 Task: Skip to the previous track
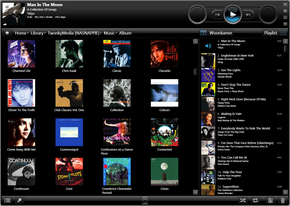pos(217,15)
